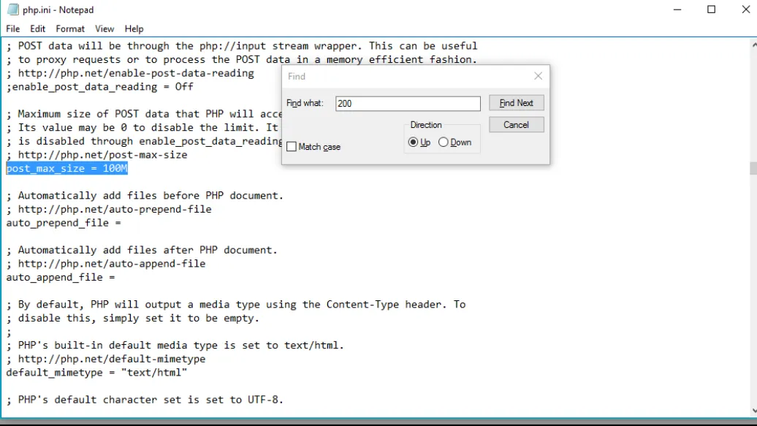Click the Find Next button

click(x=516, y=103)
